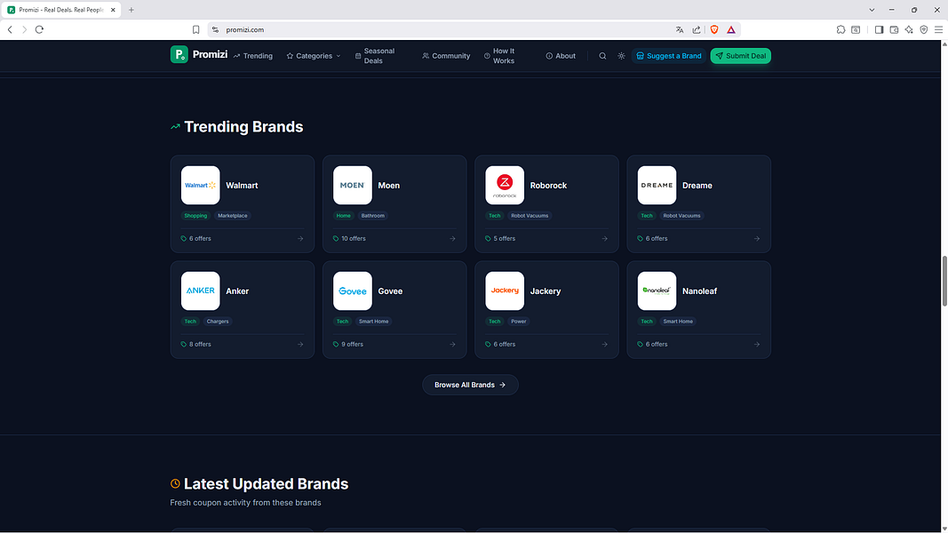Viewport: 948px width, 533px height.
Task: Open the tab search dropdown arrow
Action: (872, 10)
